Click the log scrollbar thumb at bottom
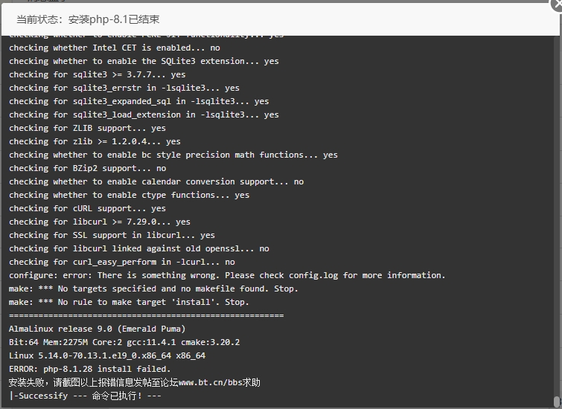Viewport: 562px width, 409px height. click(556, 402)
